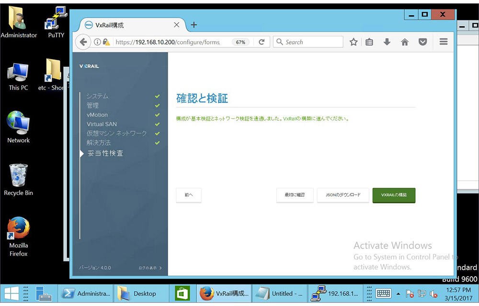Click the VxRail logo in sidebar
479x306 pixels.
click(89, 66)
